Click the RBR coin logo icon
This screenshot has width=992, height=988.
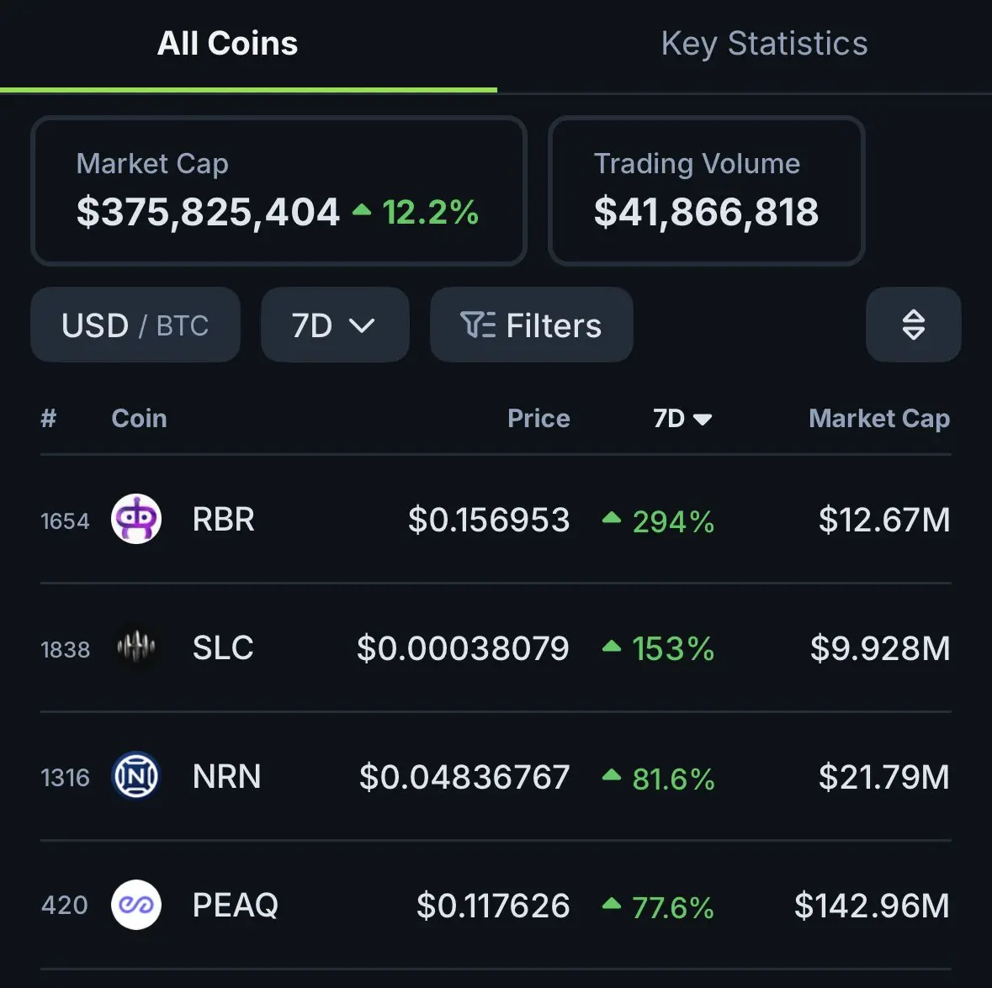(136, 519)
